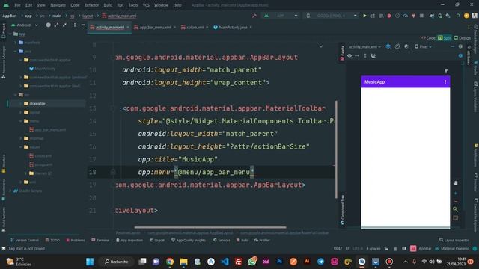Open the Android project view dropdown
Viewport: 479px width, 269px height.
[25, 25]
